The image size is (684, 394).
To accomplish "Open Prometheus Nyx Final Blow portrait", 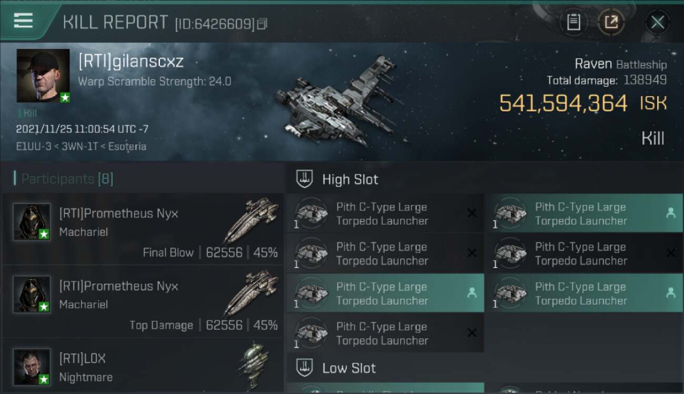I will tap(32, 222).
